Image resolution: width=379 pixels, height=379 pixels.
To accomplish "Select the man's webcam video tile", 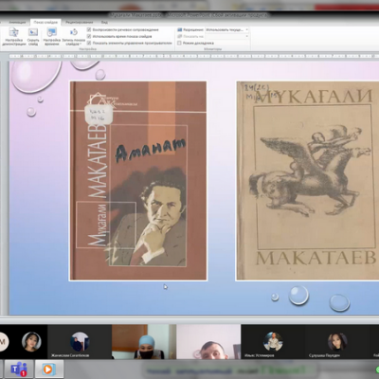I will click(208, 342).
